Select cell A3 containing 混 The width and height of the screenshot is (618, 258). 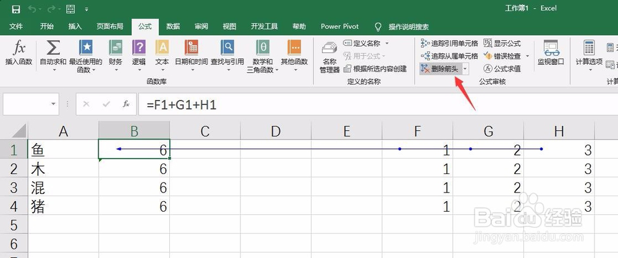click(63, 188)
